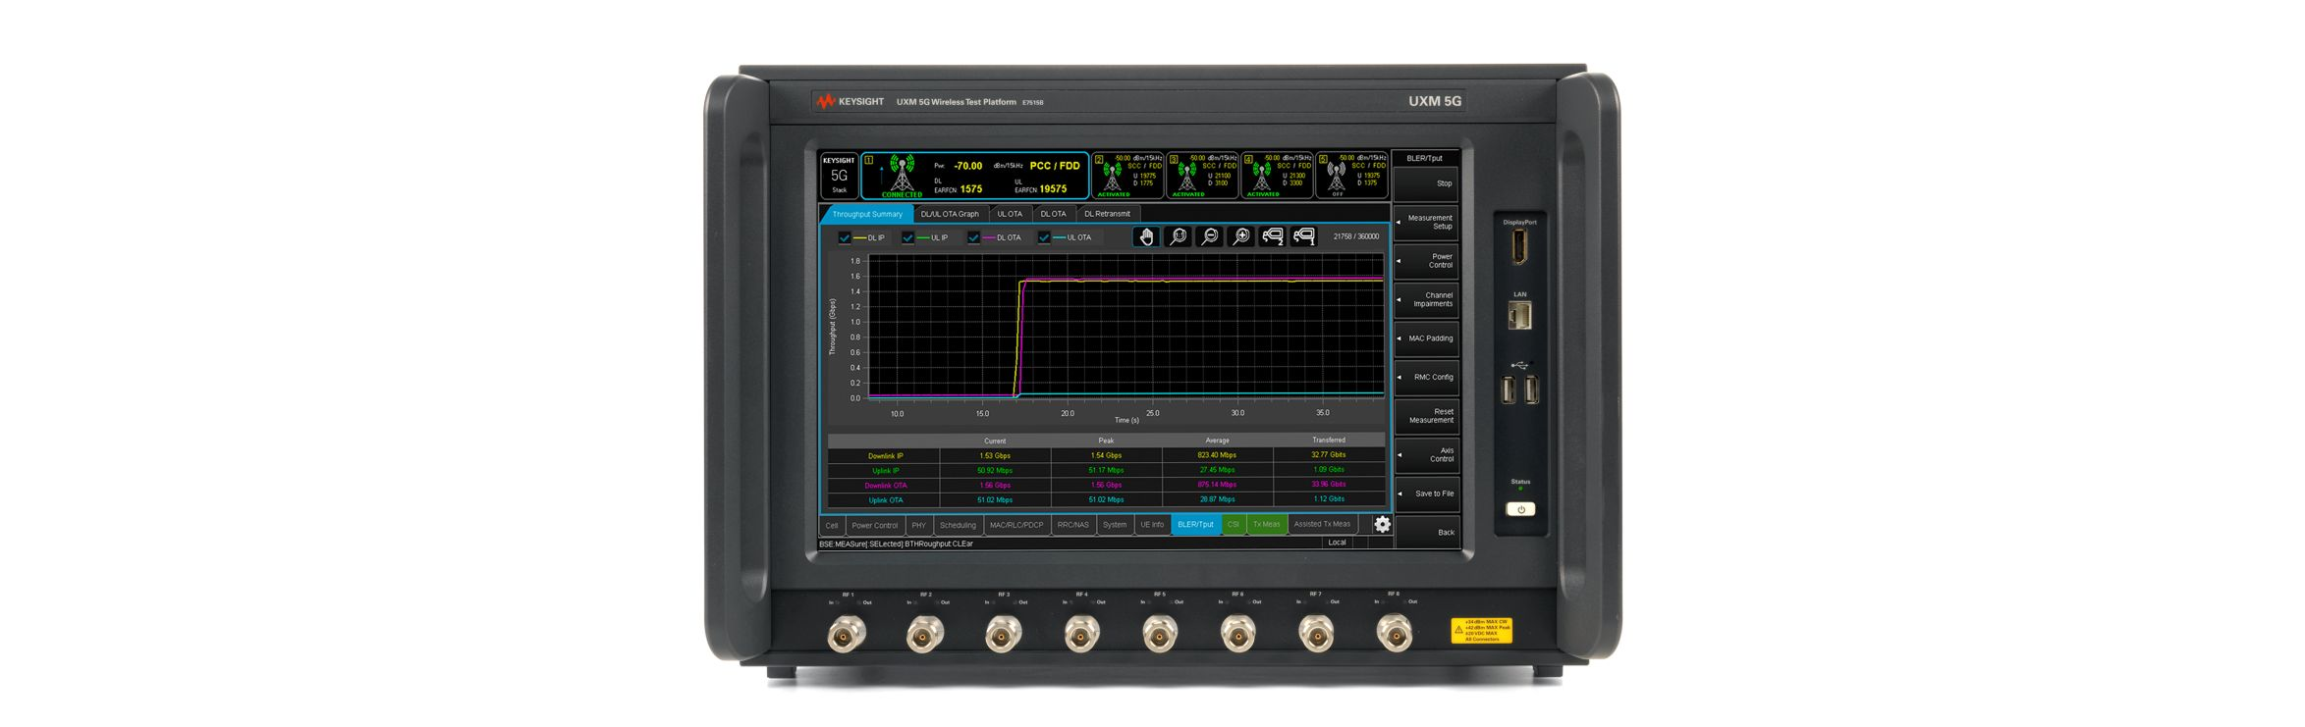Open the UL OTA tab
2305x727 pixels.
point(1010,214)
